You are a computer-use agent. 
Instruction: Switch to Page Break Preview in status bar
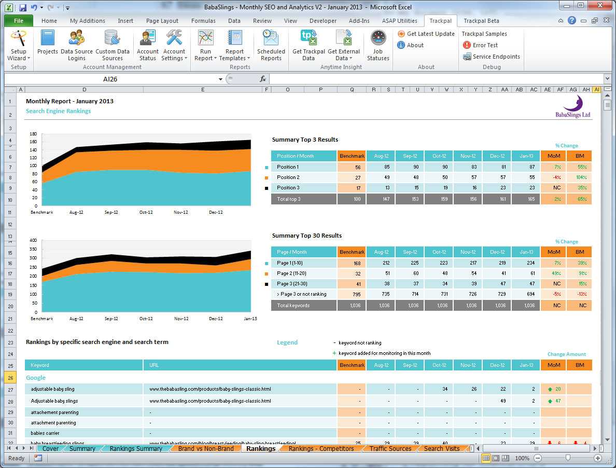pyautogui.click(x=505, y=458)
